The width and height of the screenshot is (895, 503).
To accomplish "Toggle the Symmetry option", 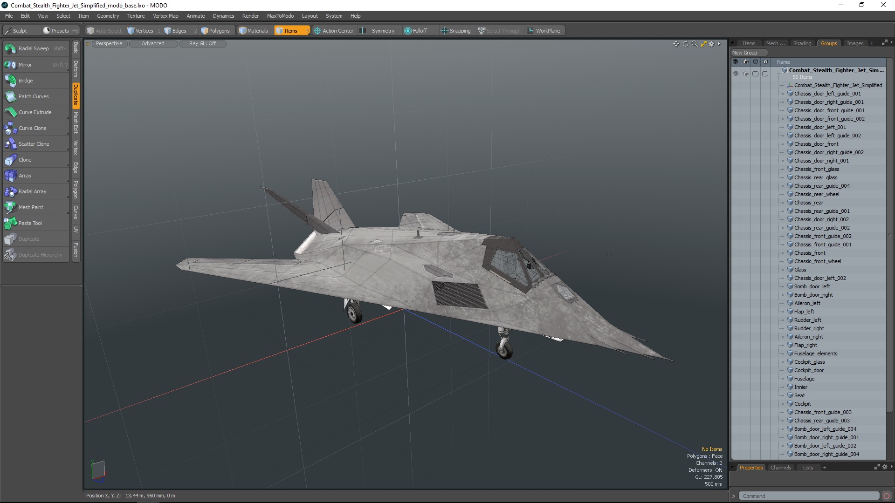I will click(383, 31).
